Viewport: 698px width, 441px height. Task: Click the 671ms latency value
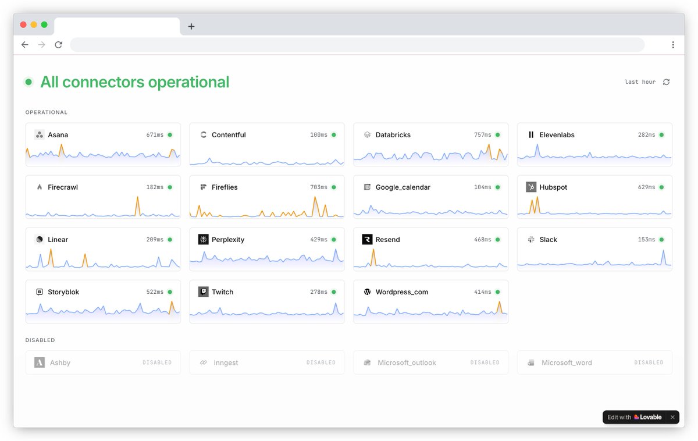[155, 135]
